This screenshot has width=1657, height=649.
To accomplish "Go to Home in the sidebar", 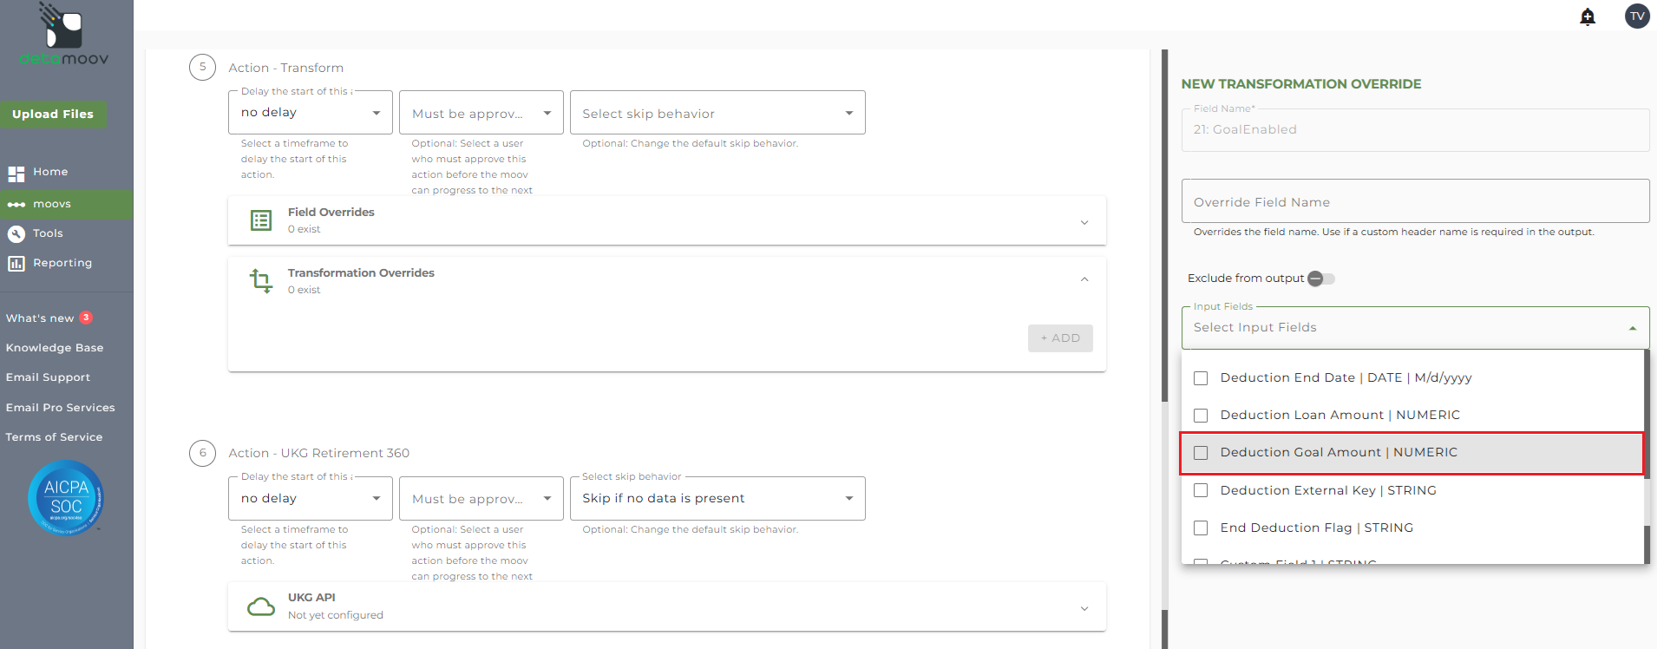I will [50, 173].
